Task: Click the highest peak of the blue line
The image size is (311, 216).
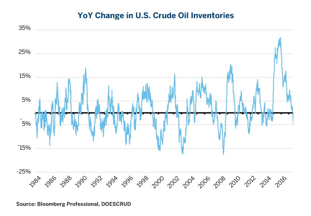Action: (280, 38)
